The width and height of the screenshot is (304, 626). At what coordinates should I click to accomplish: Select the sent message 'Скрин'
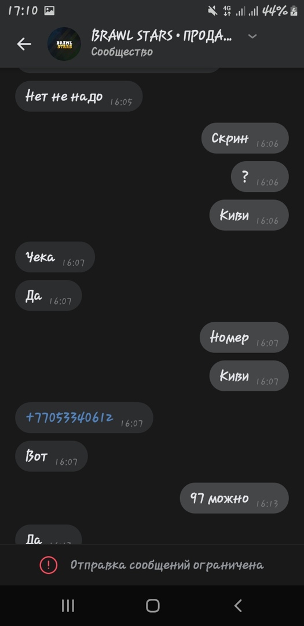245,138
